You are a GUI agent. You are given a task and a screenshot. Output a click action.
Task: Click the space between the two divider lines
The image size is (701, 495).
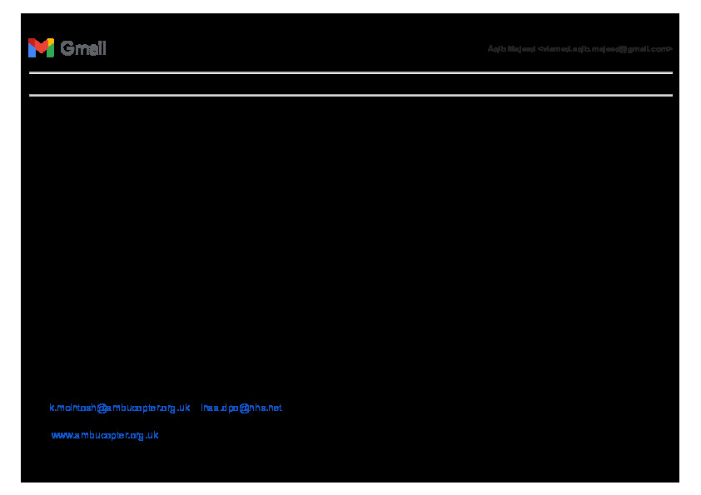350,84
